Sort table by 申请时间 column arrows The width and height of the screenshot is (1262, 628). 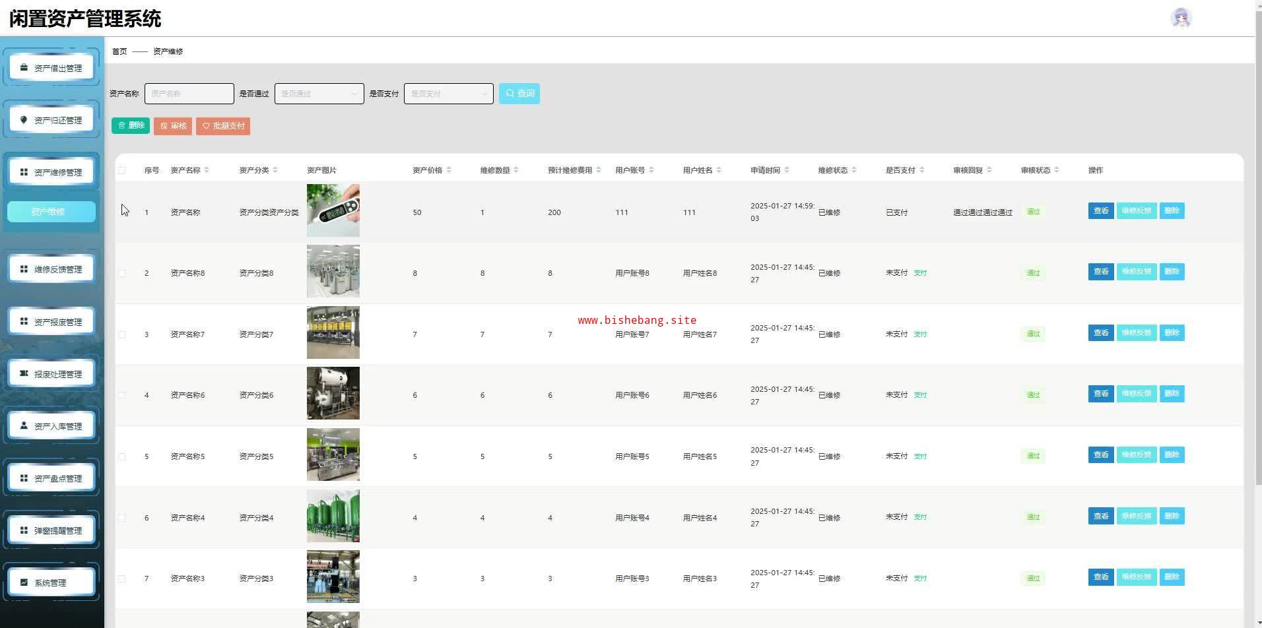click(x=787, y=170)
